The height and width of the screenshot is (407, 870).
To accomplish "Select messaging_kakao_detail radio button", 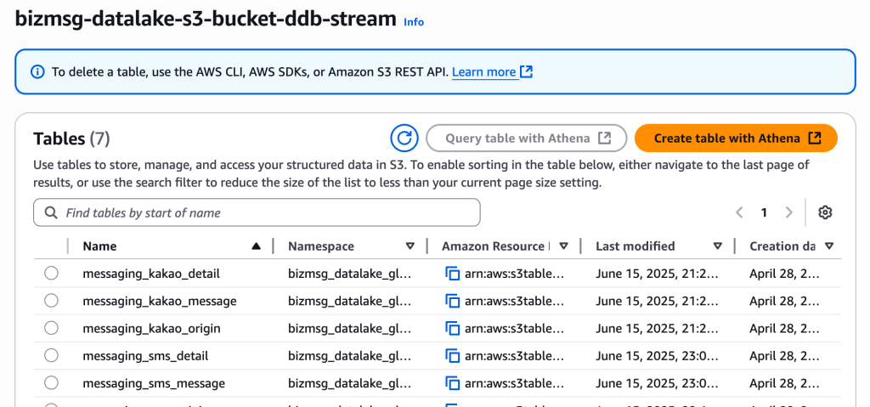I will tap(51, 274).
